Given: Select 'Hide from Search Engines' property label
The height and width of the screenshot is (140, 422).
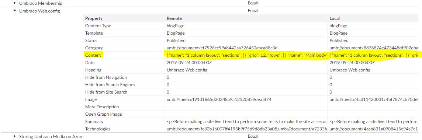Looking at the screenshot, I should tap(110, 85).
